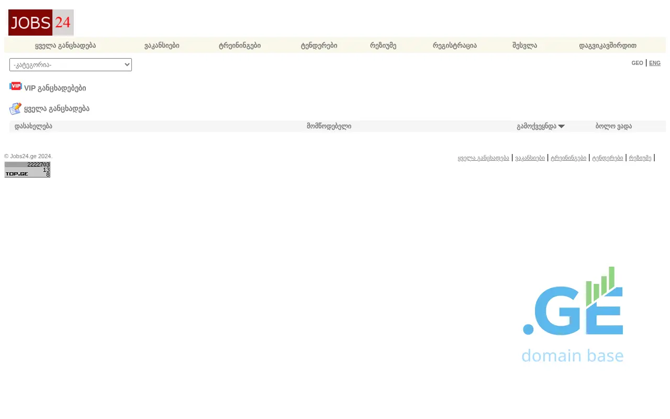
Task: Click the footer ვაკანსიები link
Action: point(530,158)
